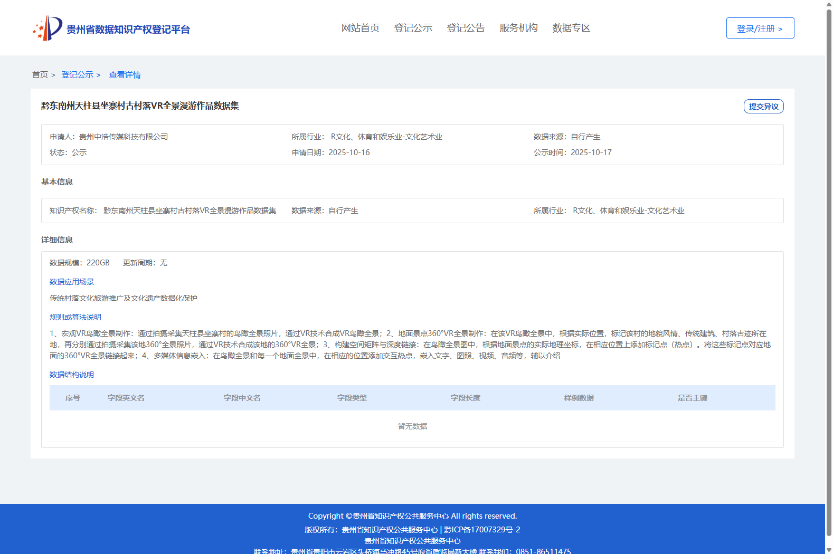The width and height of the screenshot is (833, 554).
Task: Click the 数据来源：自行产生 in header info box
Action: [x=567, y=137]
